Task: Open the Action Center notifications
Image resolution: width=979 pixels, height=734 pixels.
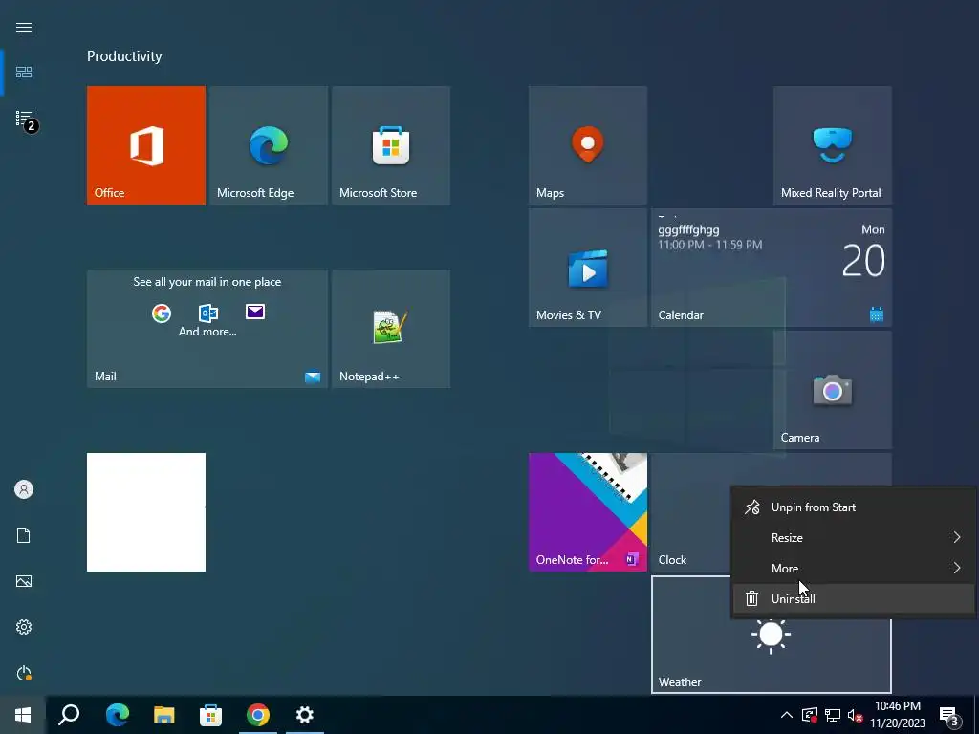Action: pyautogui.click(x=949, y=715)
